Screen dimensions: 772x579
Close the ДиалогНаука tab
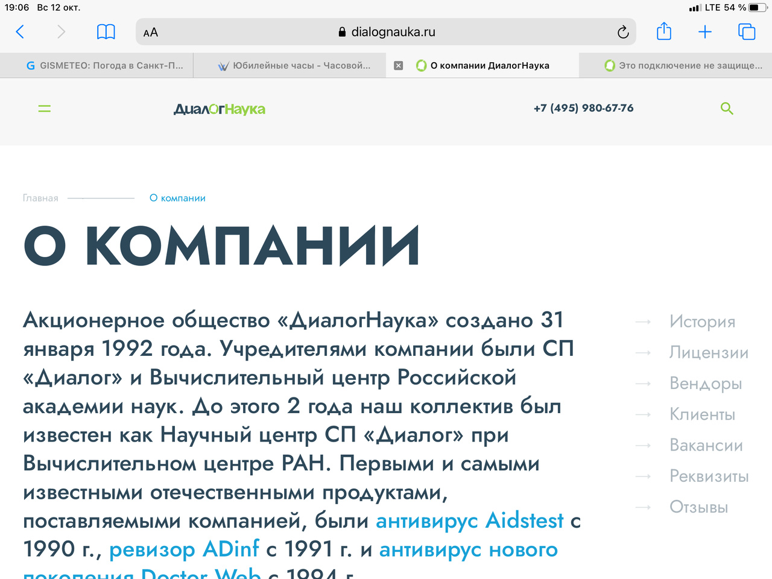[398, 66]
